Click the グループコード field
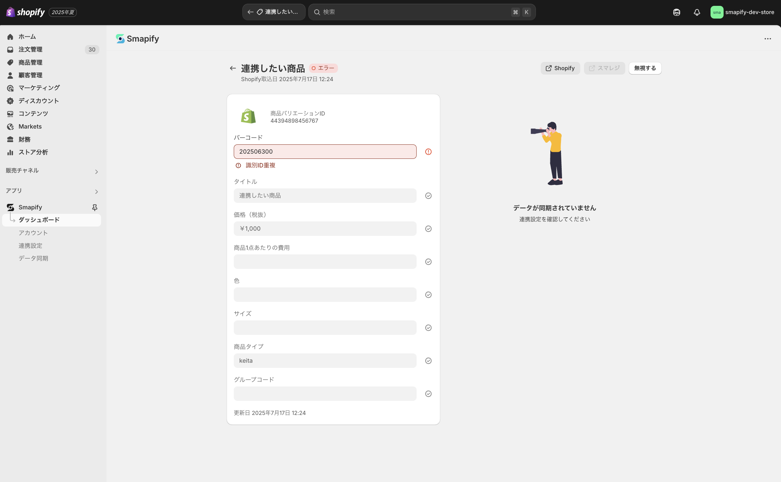Viewport: 781px width, 482px height. [x=325, y=394]
